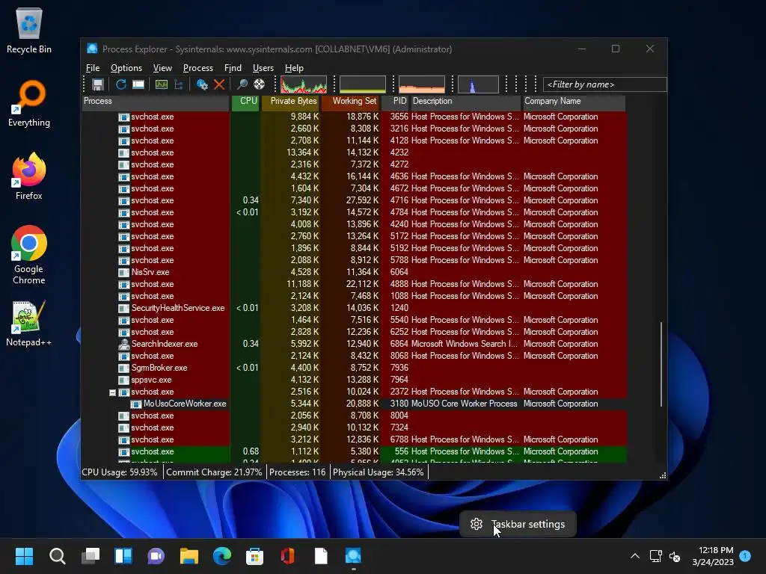Open the physical memory mini graph
The width and height of the screenshot is (766, 574).
point(422,84)
